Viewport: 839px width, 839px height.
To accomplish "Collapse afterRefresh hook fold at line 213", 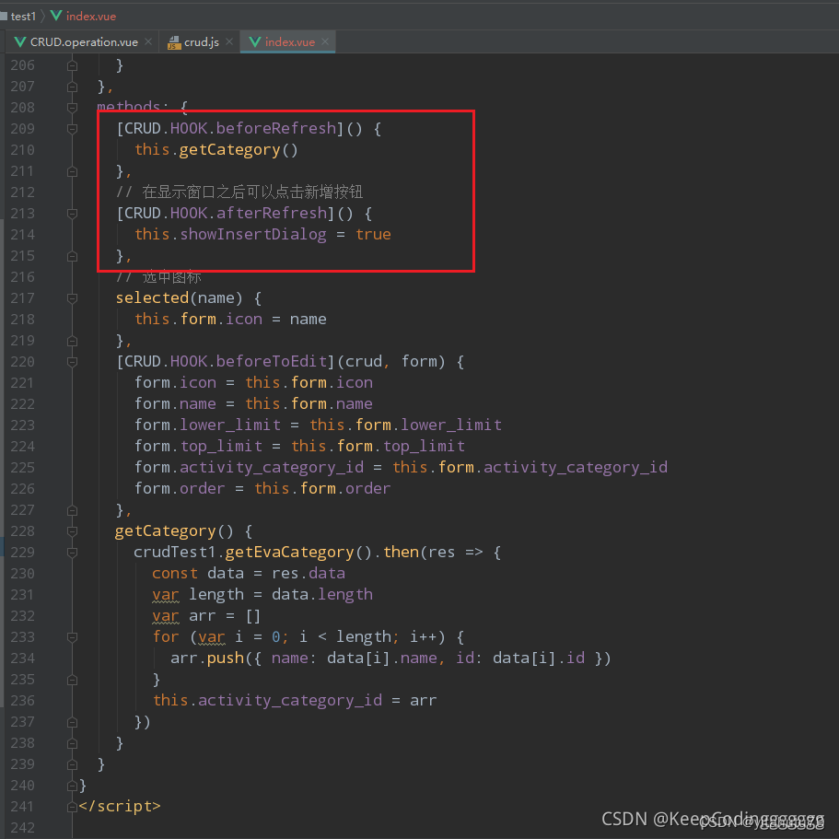I will [72, 214].
